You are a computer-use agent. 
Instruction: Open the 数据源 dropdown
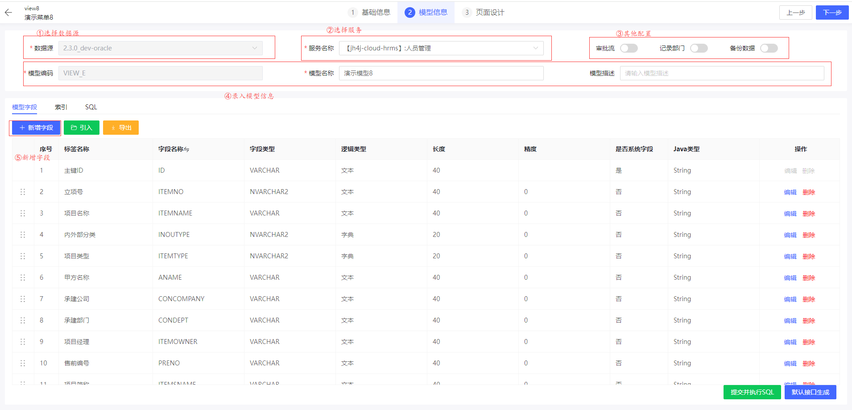tap(161, 48)
